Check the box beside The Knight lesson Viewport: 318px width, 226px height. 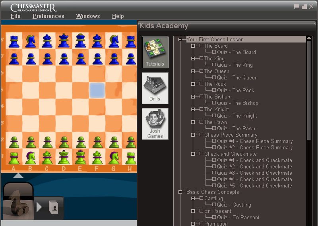coord(202,110)
